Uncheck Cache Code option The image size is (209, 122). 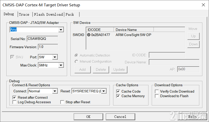(118, 91)
